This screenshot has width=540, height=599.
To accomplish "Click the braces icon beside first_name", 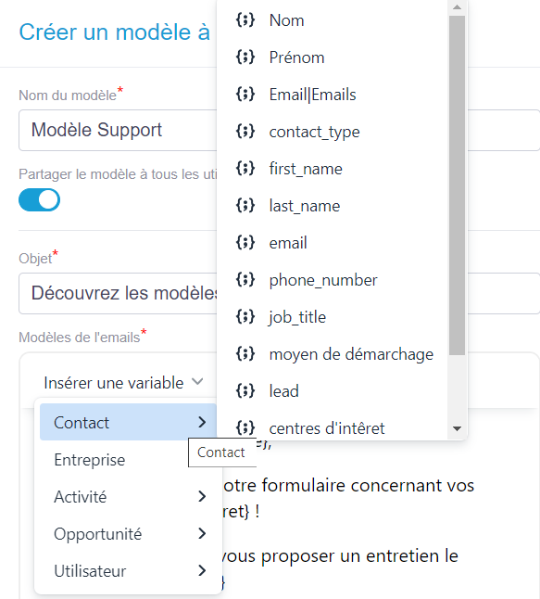I will click(x=245, y=169).
